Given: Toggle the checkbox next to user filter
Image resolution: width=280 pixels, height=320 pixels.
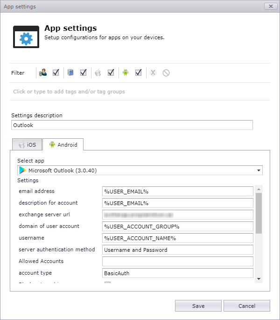Looking at the screenshot, I should [56, 72].
